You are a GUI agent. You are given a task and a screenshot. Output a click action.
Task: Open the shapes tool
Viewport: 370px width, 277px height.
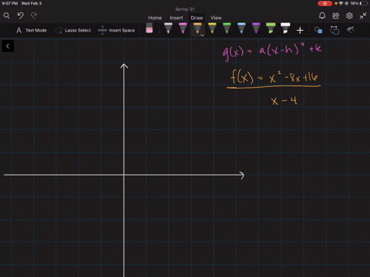click(x=318, y=30)
